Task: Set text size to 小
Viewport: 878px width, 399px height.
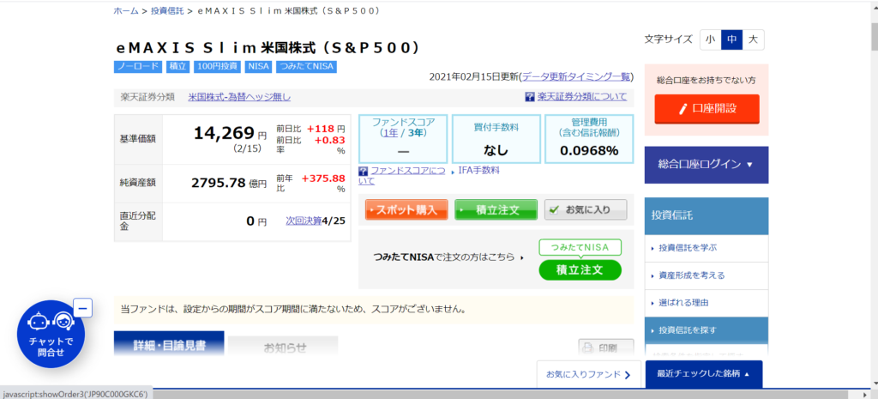Action: click(x=711, y=39)
